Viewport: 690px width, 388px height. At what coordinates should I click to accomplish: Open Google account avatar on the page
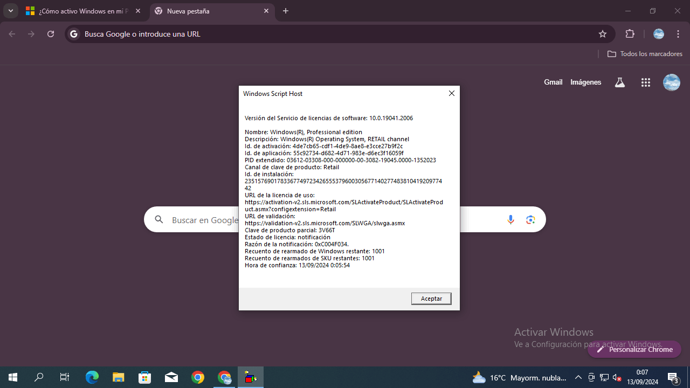click(x=671, y=82)
